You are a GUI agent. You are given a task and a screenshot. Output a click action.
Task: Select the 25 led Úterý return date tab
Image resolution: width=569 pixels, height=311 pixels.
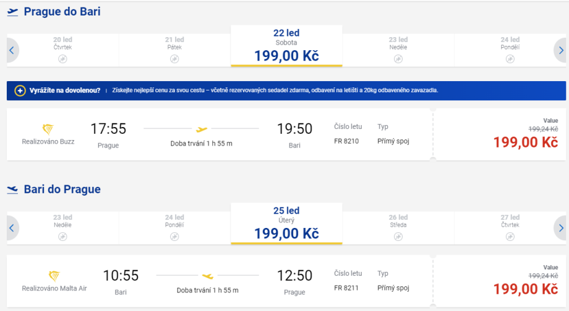pyautogui.click(x=286, y=224)
